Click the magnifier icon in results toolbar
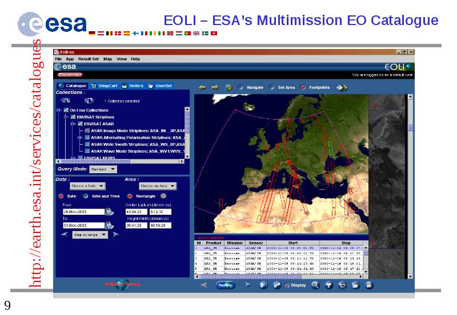This screenshot has height=315, width=457. [x=315, y=285]
